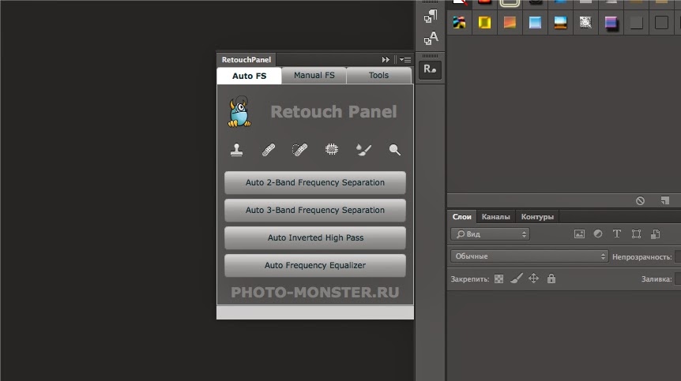Click the Retouch Panel heading text
The image size is (681, 381).
pos(333,112)
